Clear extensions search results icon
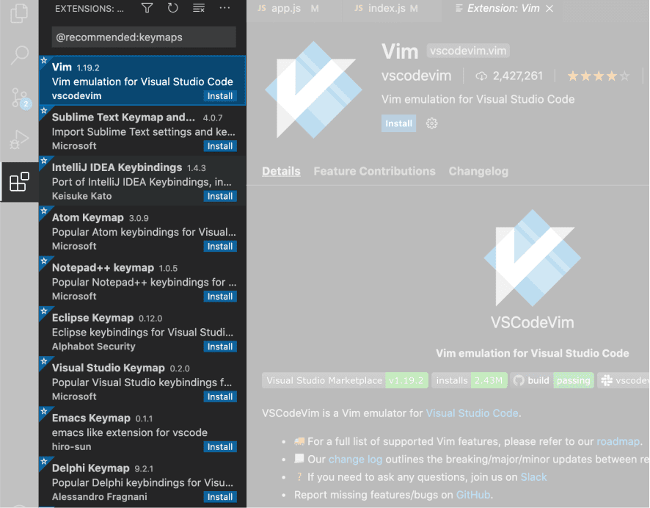The image size is (650, 508). pos(199,8)
